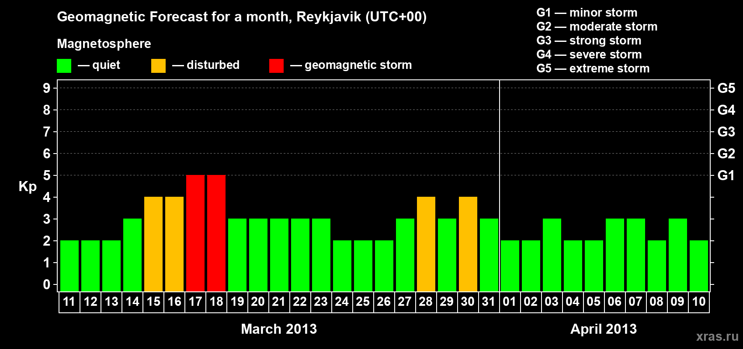Image resolution: width=743 pixels, height=349 pixels.
Task: Select the green bar for April 03
Action: pyautogui.click(x=552, y=255)
